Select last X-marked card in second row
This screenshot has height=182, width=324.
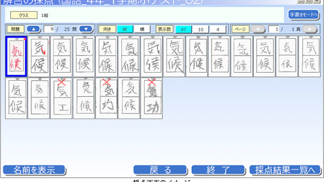(x=152, y=98)
